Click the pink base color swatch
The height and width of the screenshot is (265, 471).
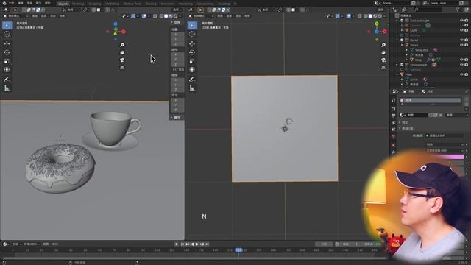(x=447, y=157)
